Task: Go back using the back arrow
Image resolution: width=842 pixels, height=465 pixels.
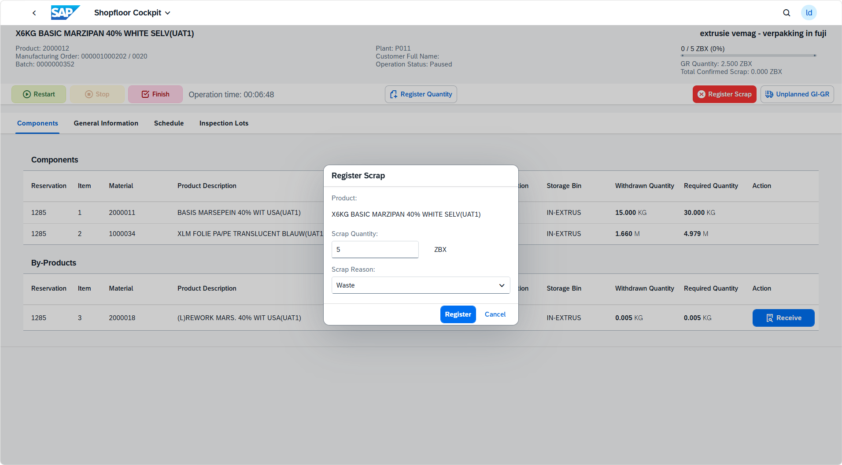Action: (x=34, y=13)
